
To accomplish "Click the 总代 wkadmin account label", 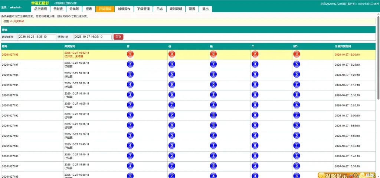I will (12, 7).
